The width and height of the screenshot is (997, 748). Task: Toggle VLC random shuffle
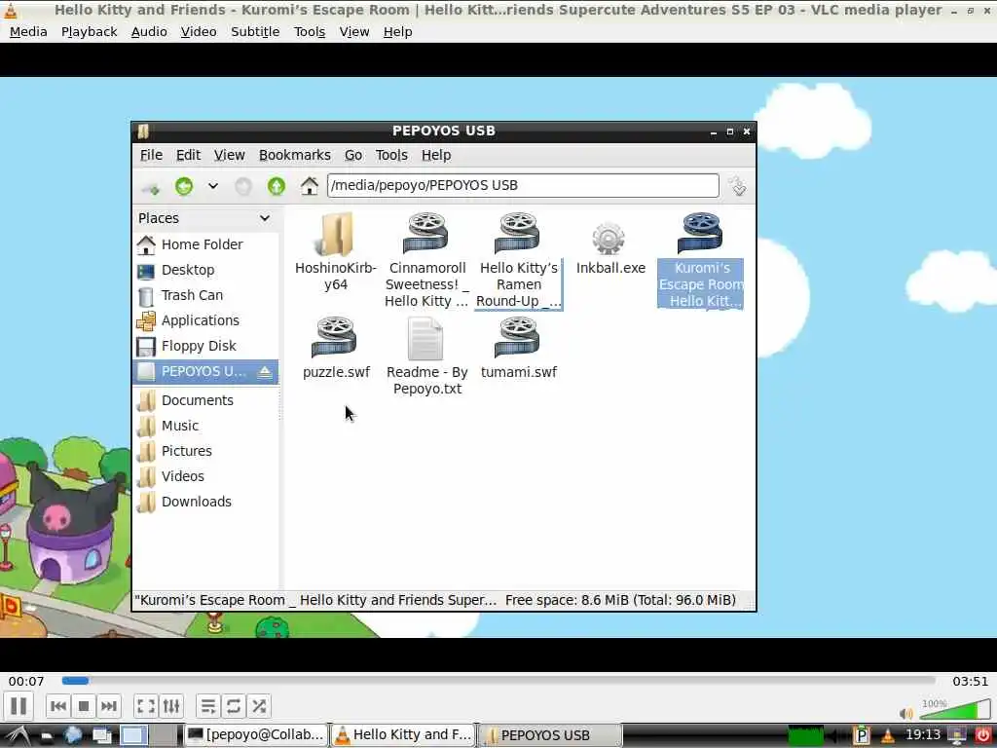point(259,706)
